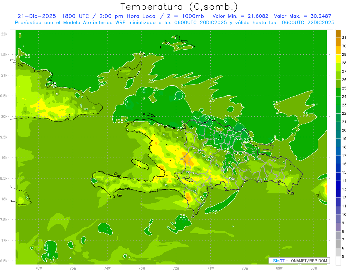Click the "2:00 pm Hora Local" text
This screenshot has width=352, height=272.
click(x=128, y=16)
